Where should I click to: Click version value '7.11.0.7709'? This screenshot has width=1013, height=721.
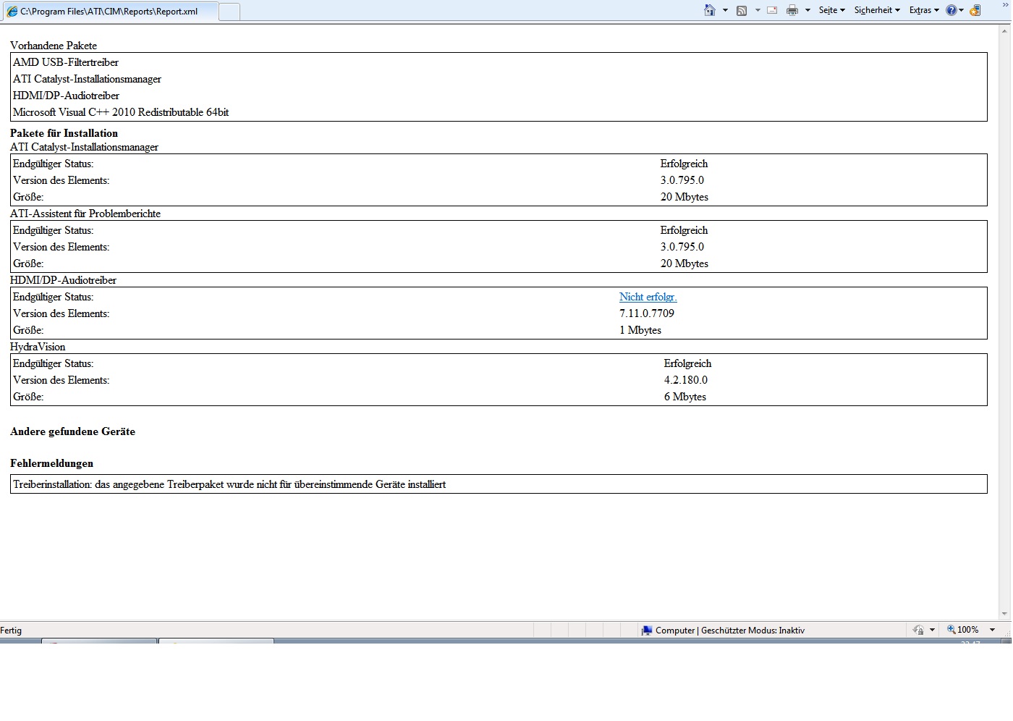647,313
